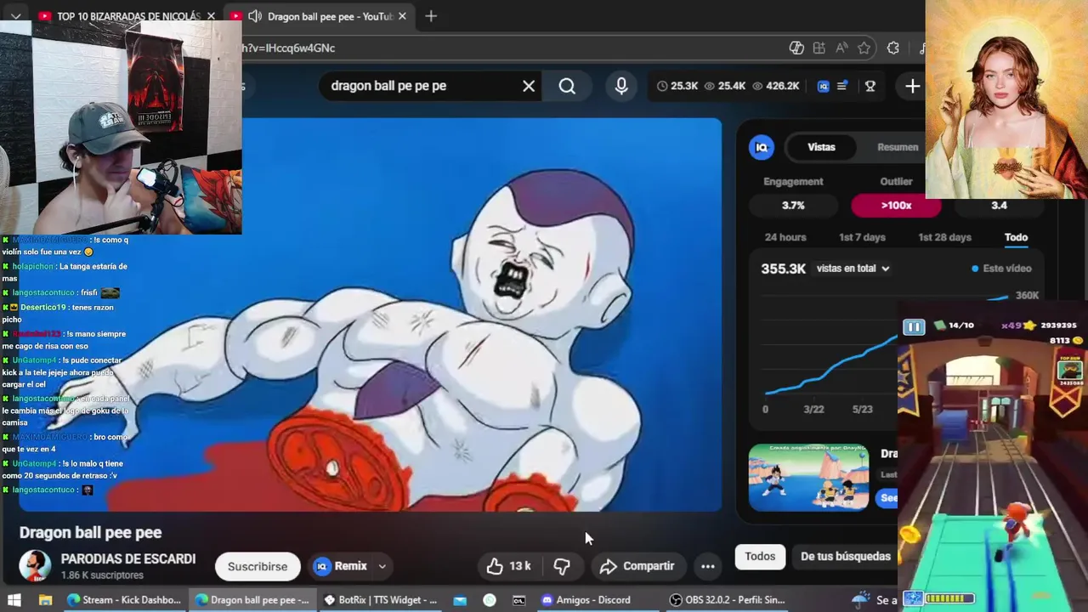
Task: Click the Suscribirse button
Action: coord(258,566)
